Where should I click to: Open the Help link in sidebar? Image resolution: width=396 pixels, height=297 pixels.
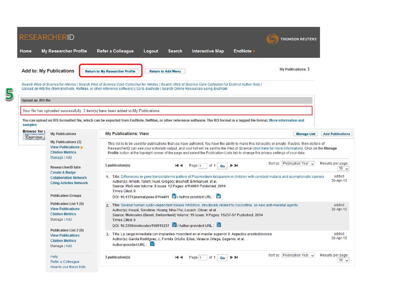click(54, 257)
